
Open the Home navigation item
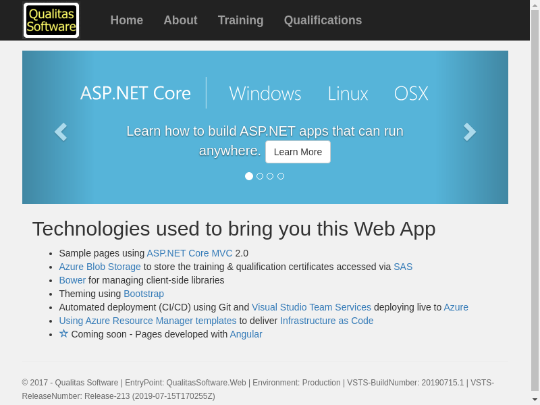(127, 20)
